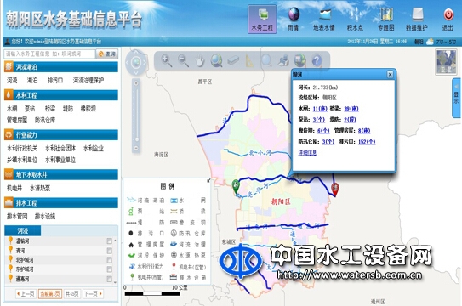Select 排水管网 under 排水工程
462x306 pixels.
click(17, 216)
